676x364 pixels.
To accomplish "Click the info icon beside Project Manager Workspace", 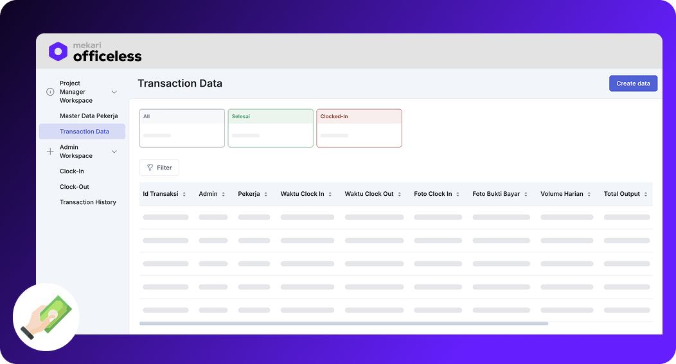I will point(50,92).
